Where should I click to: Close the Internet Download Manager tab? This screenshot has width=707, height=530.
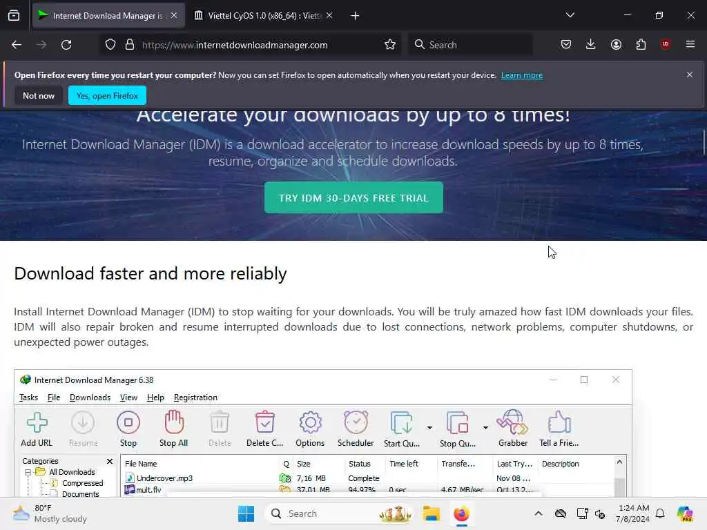click(x=174, y=15)
